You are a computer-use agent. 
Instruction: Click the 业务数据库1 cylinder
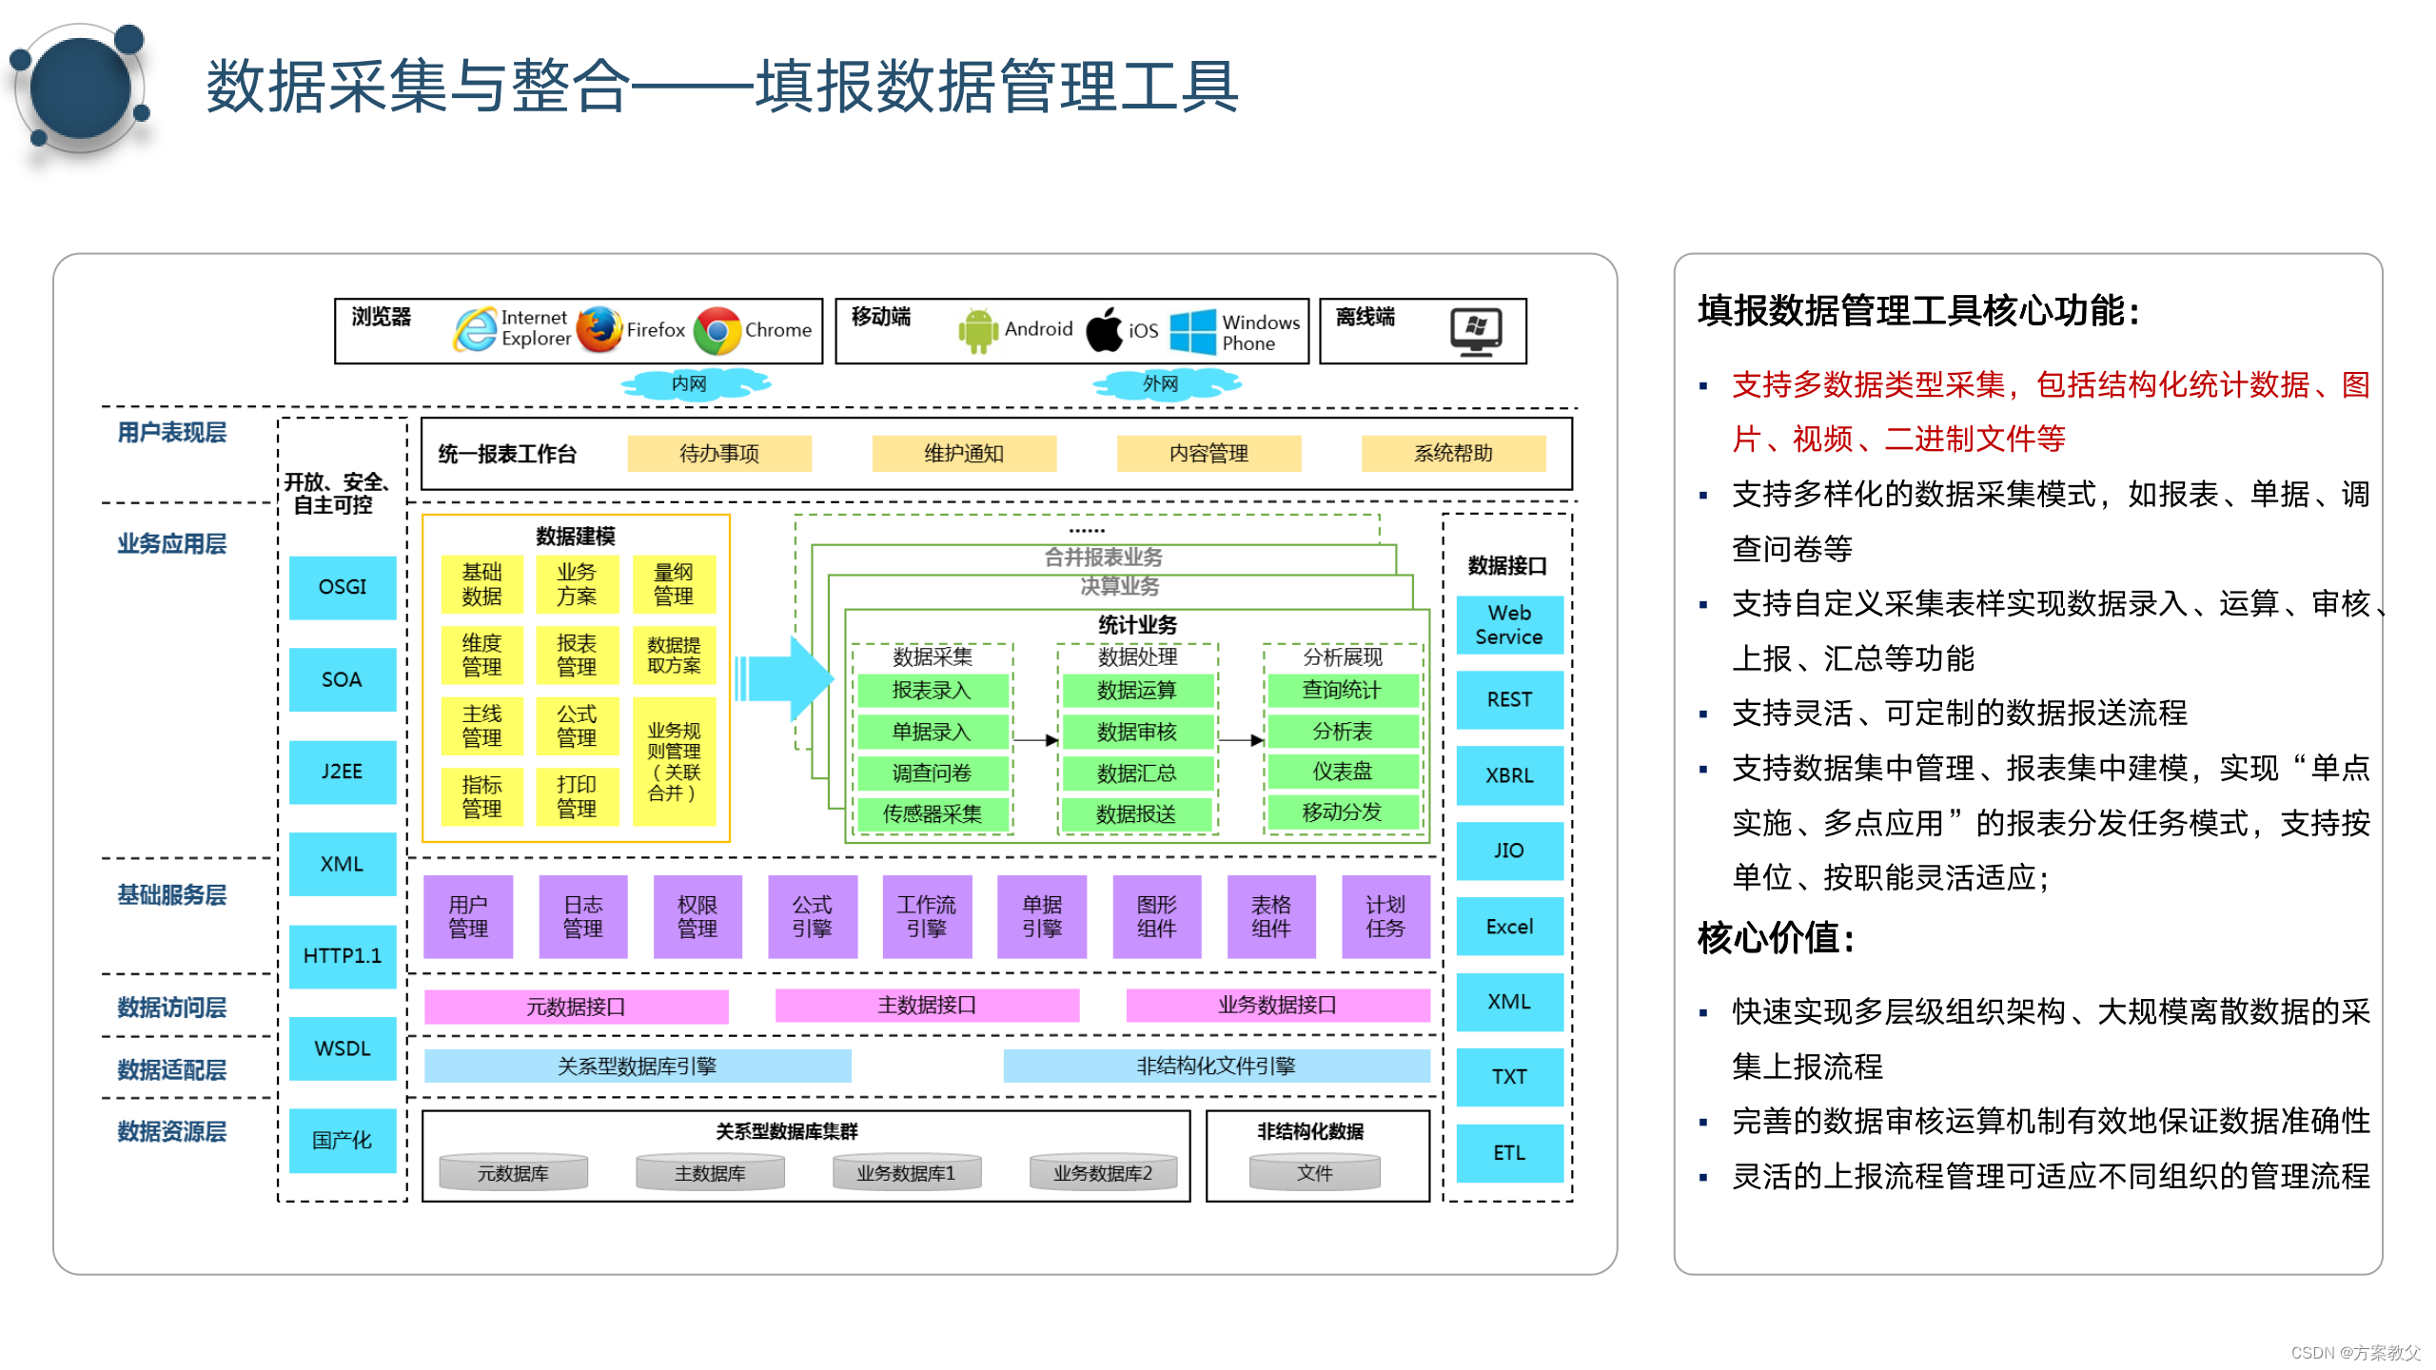[x=907, y=1172]
